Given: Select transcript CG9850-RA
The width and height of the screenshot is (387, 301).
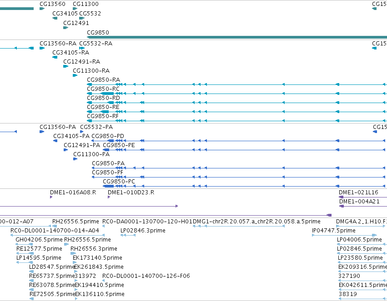Looking at the screenshot, I should (x=103, y=80).
